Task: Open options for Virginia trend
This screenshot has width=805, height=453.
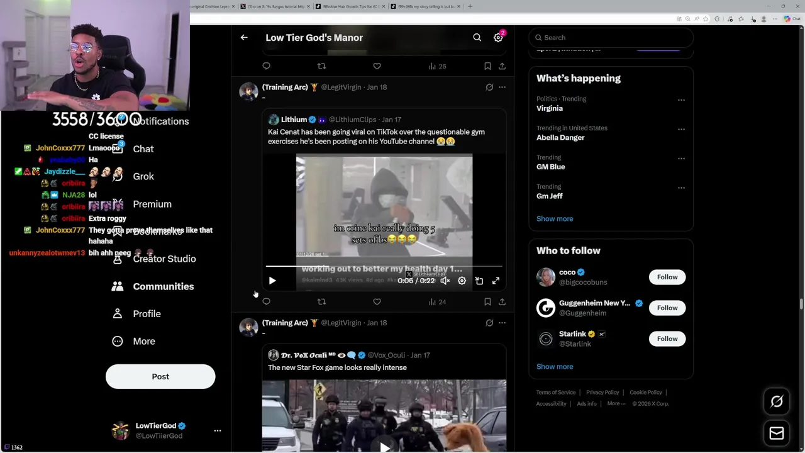Action: [681, 100]
